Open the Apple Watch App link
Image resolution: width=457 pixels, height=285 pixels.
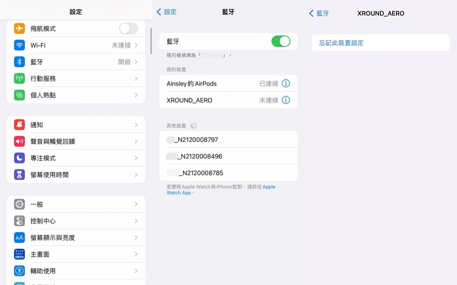[x=179, y=193]
